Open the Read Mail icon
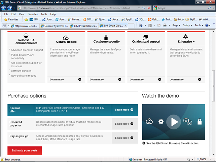 click(x=159, y=25)
